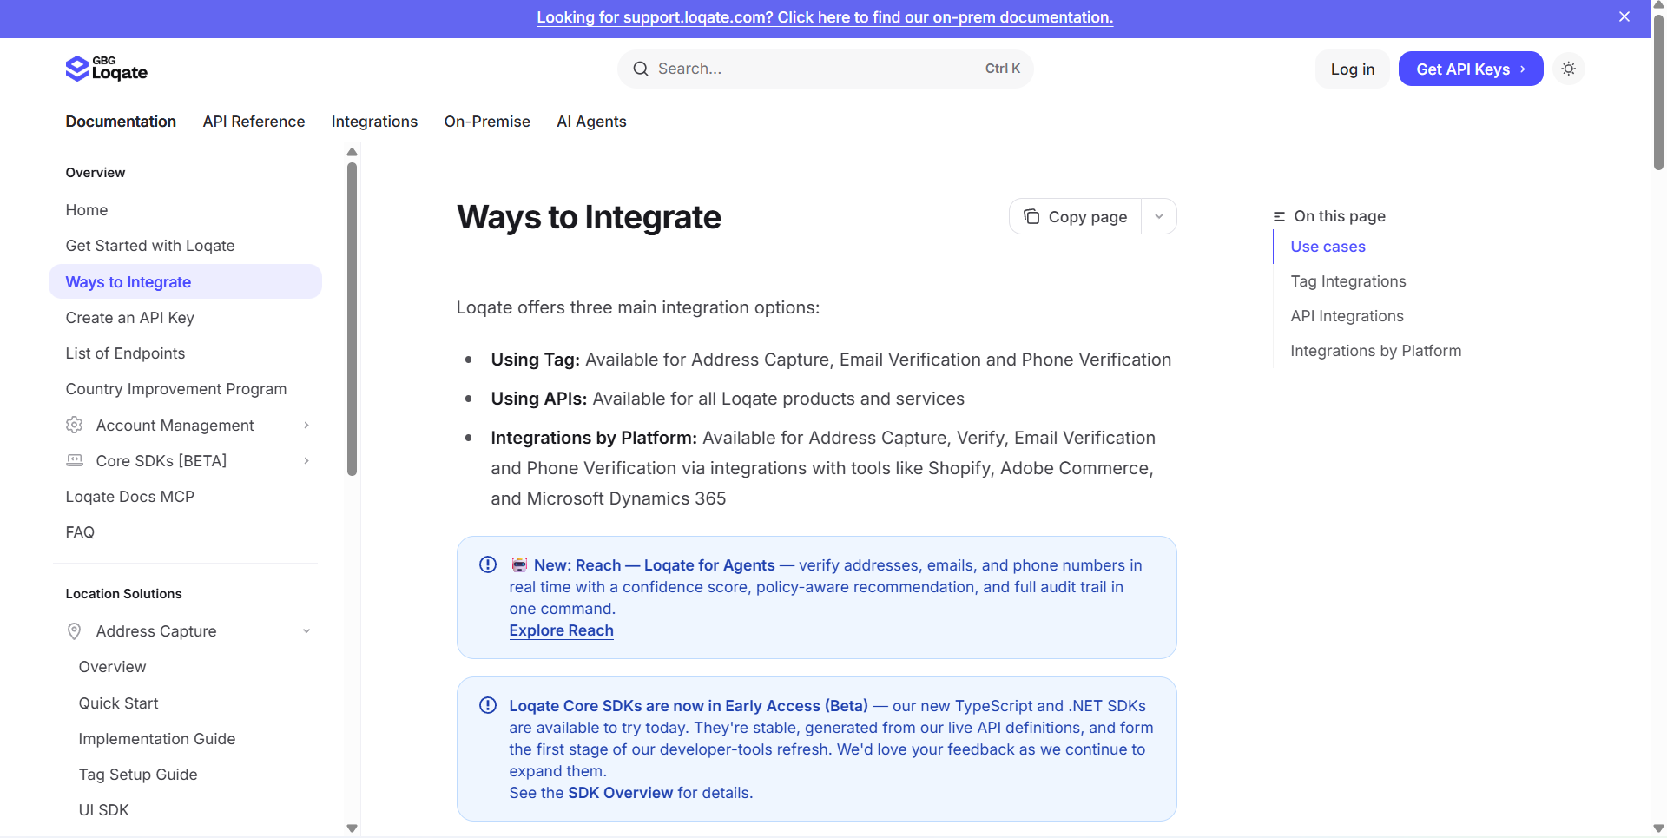Click the Ctrl K shortcut hint

1002,69
